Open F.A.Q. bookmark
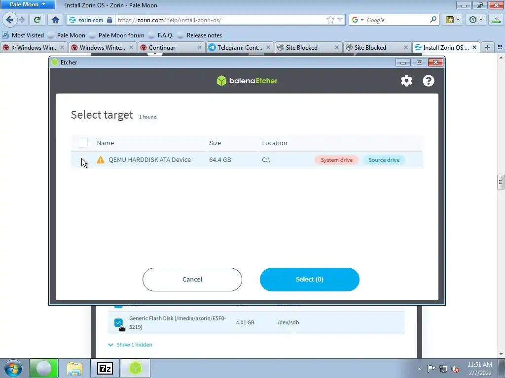The height and width of the screenshot is (378, 505). (161, 35)
